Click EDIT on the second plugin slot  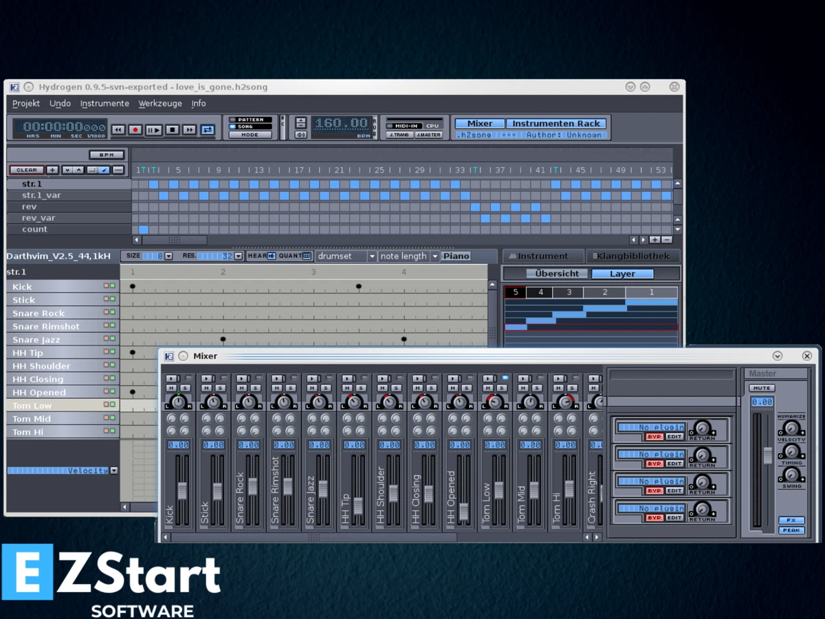click(x=674, y=464)
